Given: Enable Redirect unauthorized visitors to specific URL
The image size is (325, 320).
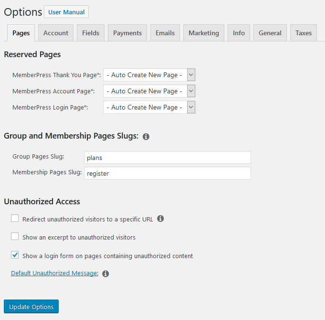Looking at the screenshot, I should (15, 219).
